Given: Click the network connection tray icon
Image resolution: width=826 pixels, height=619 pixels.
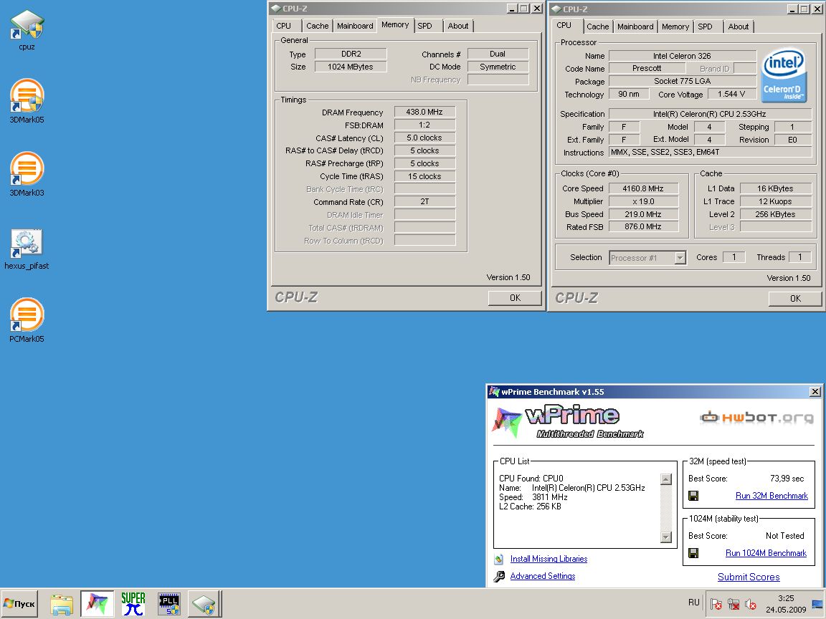Looking at the screenshot, I should point(734,604).
